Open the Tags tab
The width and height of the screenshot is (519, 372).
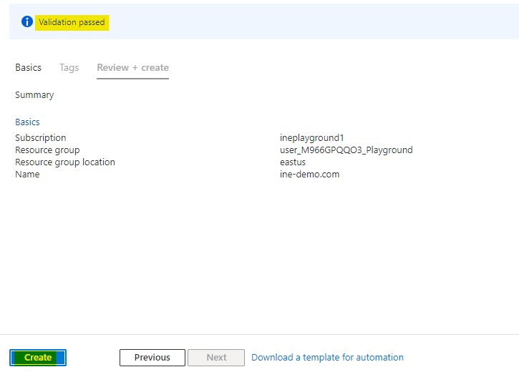(69, 67)
